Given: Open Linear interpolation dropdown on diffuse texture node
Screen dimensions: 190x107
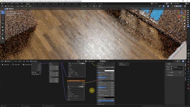Looking at the screenshot, I should pos(77,65).
